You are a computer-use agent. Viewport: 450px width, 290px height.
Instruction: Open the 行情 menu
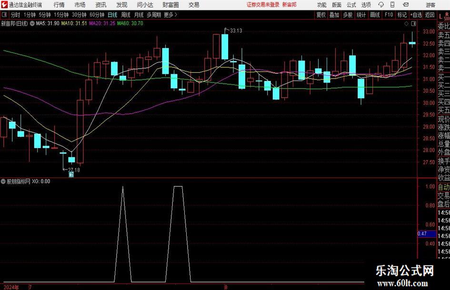59,5
